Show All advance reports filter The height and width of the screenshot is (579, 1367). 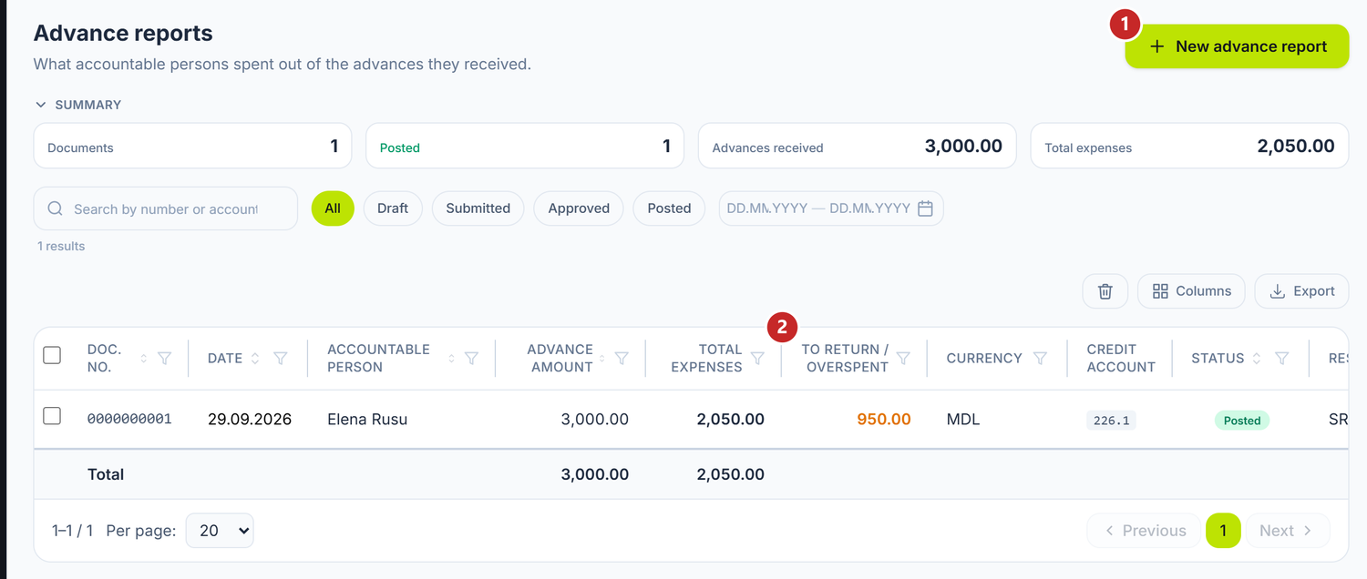pyautogui.click(x=333, y=208)
